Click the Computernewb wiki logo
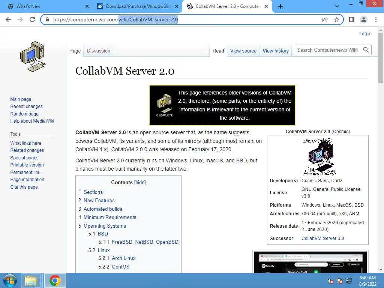Viewport: 384px width, 288px height. tap(33, 57)
